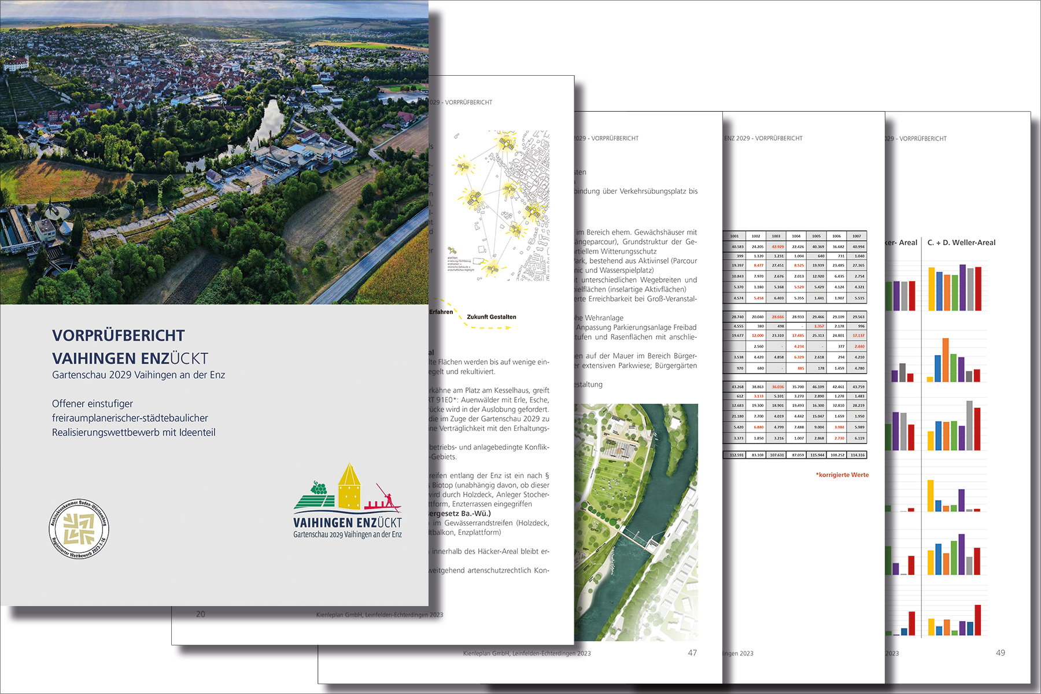Click table column header 1001
This screenshot has width=1041, height=694.
pos(734,236)
